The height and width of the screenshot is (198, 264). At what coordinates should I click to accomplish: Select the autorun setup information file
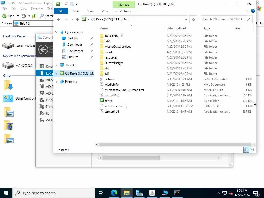point(110,79)
